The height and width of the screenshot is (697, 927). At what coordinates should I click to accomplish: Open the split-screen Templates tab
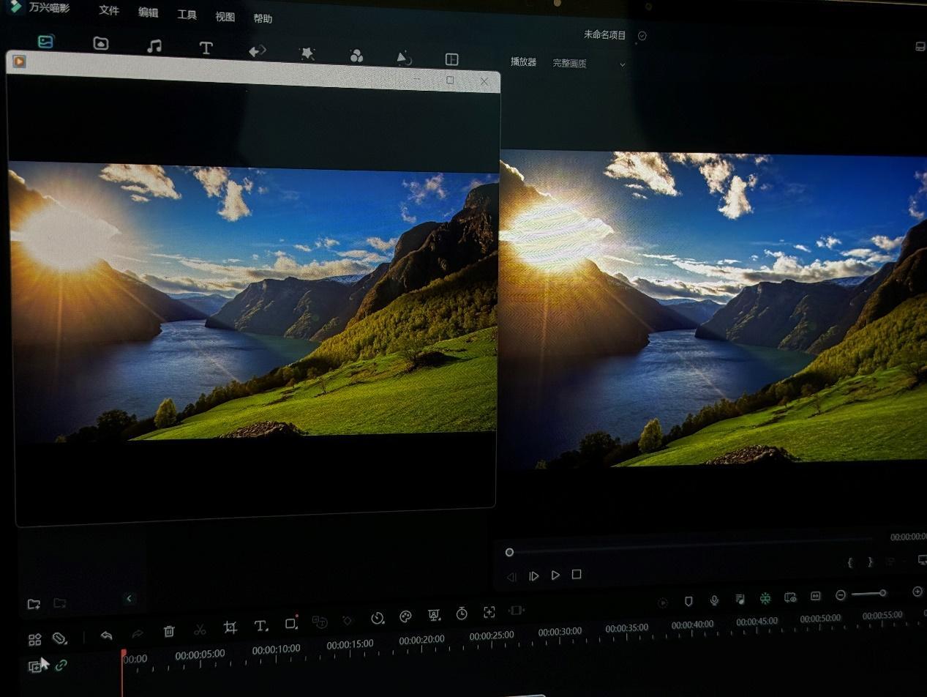[x=452, y=59]
